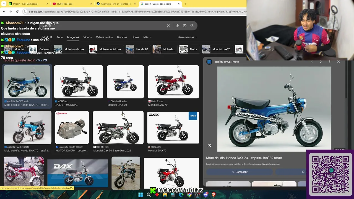Go back in browser history
The width and height of the screenshot is (354, 199).
[x=4, y=12]
